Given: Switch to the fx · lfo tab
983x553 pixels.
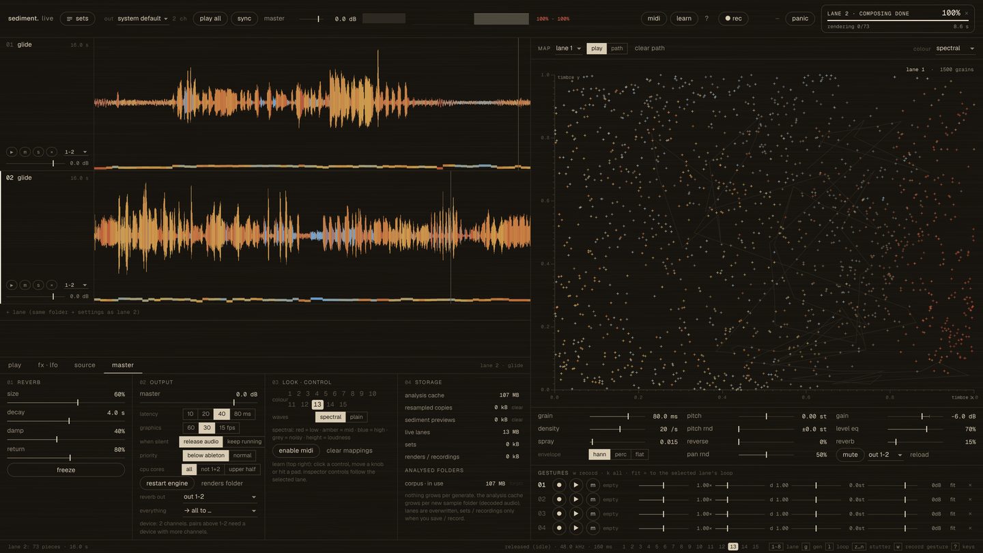Looking at the screenshot, I should pos(48,365).
